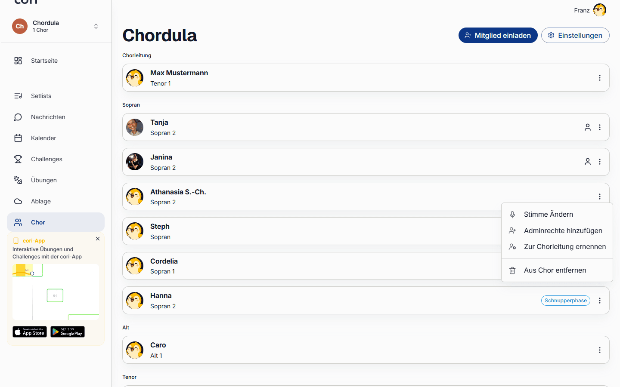The image size is (620, 387).
Task: Open Nachrichten messages page
Action: 56,117
